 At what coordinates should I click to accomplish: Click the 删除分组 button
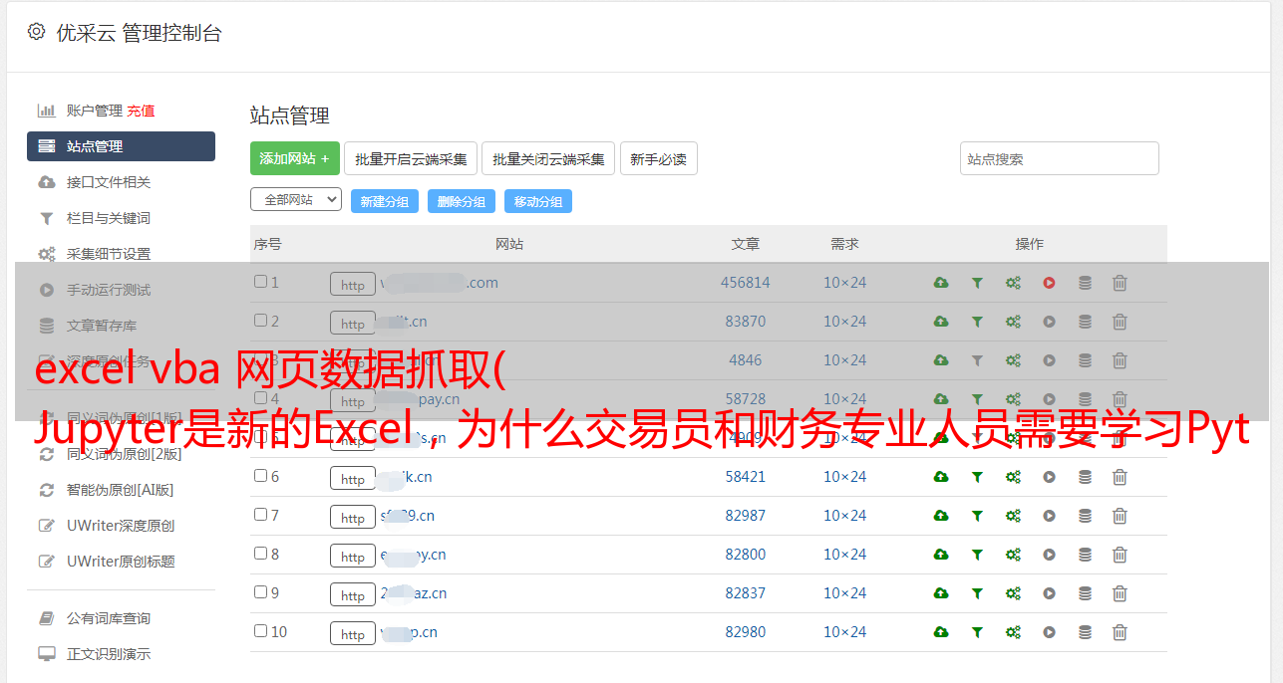tap(462, 201)
